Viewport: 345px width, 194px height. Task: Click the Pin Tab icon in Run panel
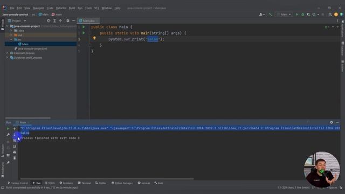(x=8, y=163)
